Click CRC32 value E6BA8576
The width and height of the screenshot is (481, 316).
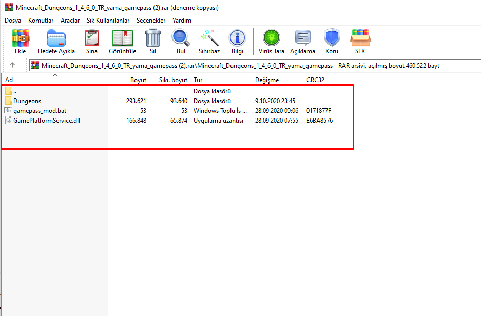pyautogui.click(x=320, y=121)
